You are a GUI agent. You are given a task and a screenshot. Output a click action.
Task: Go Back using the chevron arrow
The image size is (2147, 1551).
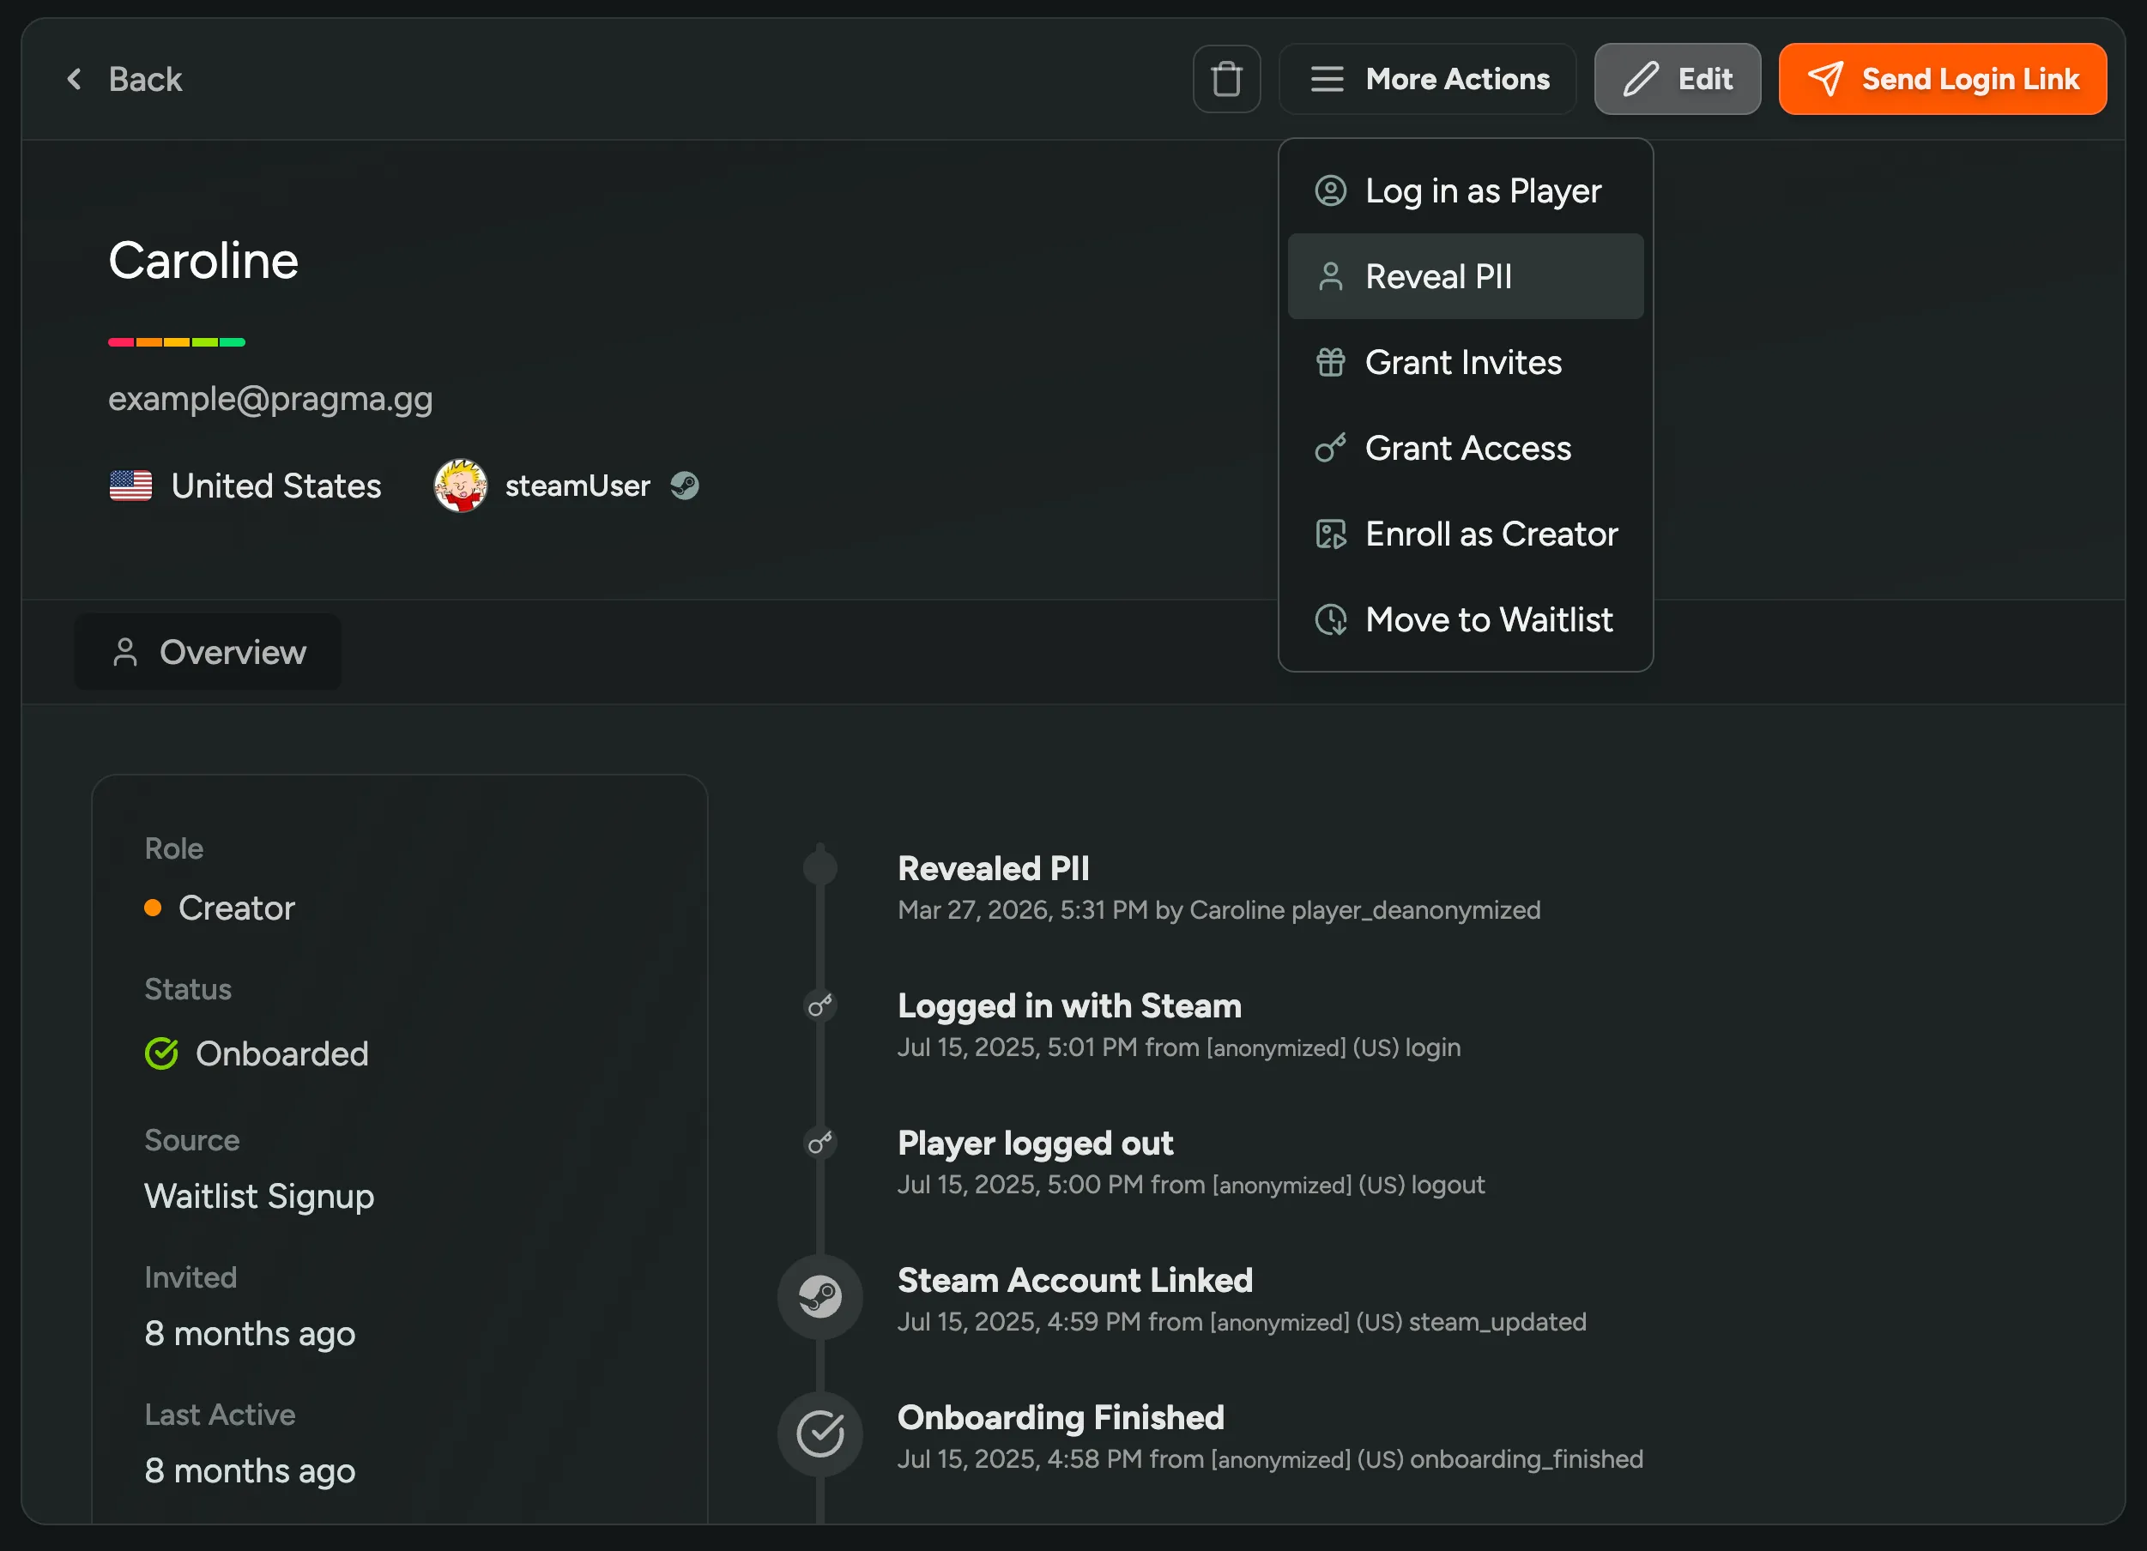click(75, 80)
